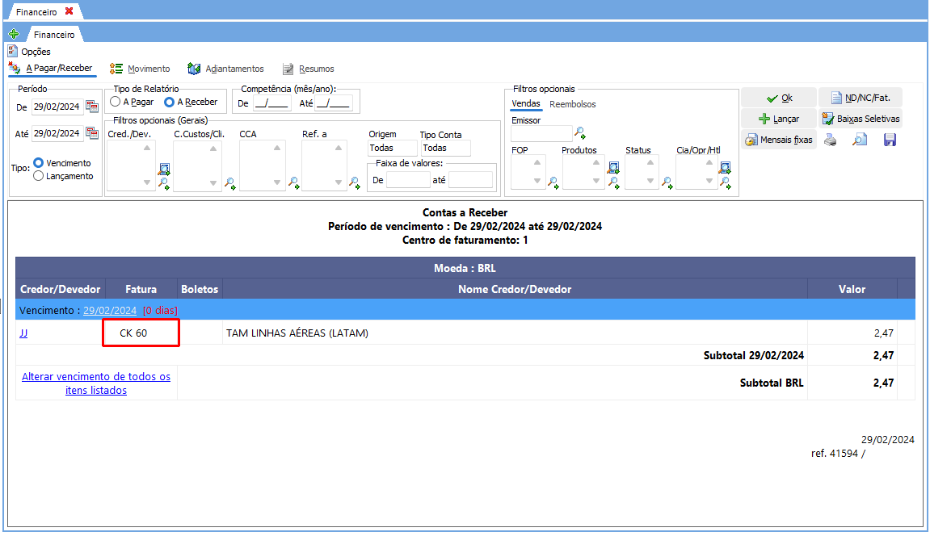Click the lower magnifier lookup for Cia/Opr/Htl
Screen dimensions: 930x536
pos(726,183)
